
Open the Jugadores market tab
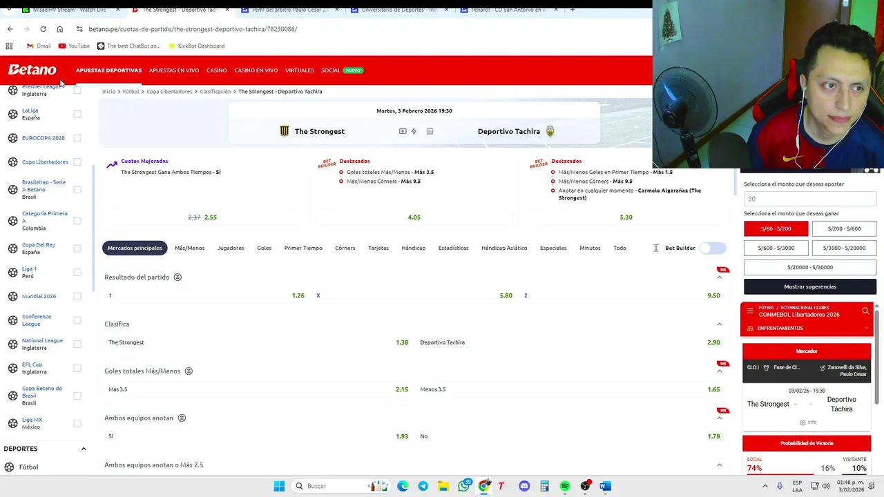click(x=231, y=248)
